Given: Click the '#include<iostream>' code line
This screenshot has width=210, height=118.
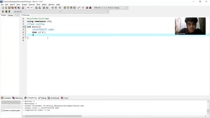Looking at the screenshot, I should [x=38, y=19].
